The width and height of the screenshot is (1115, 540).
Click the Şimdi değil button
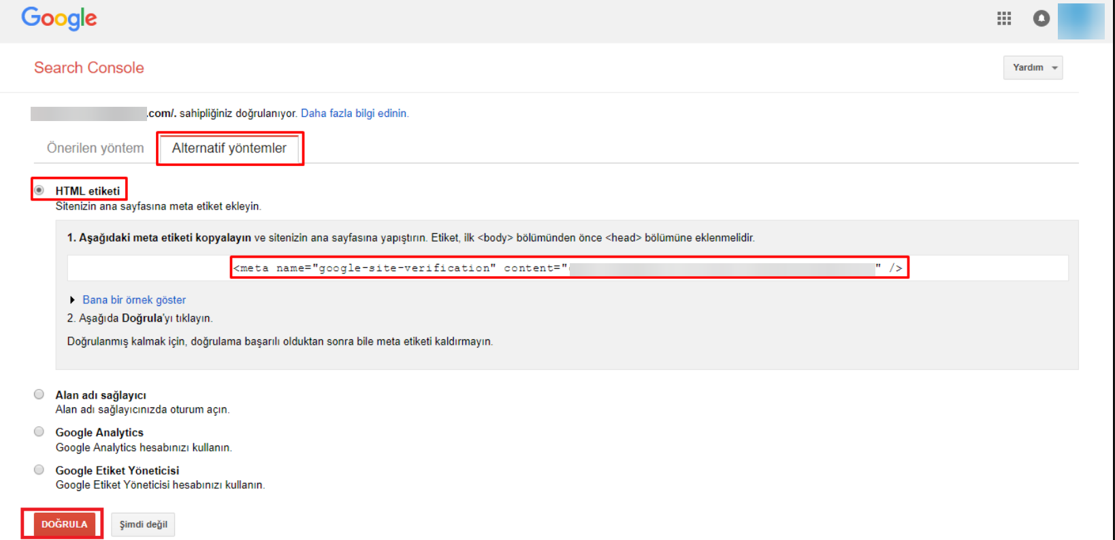click(143, 524)
